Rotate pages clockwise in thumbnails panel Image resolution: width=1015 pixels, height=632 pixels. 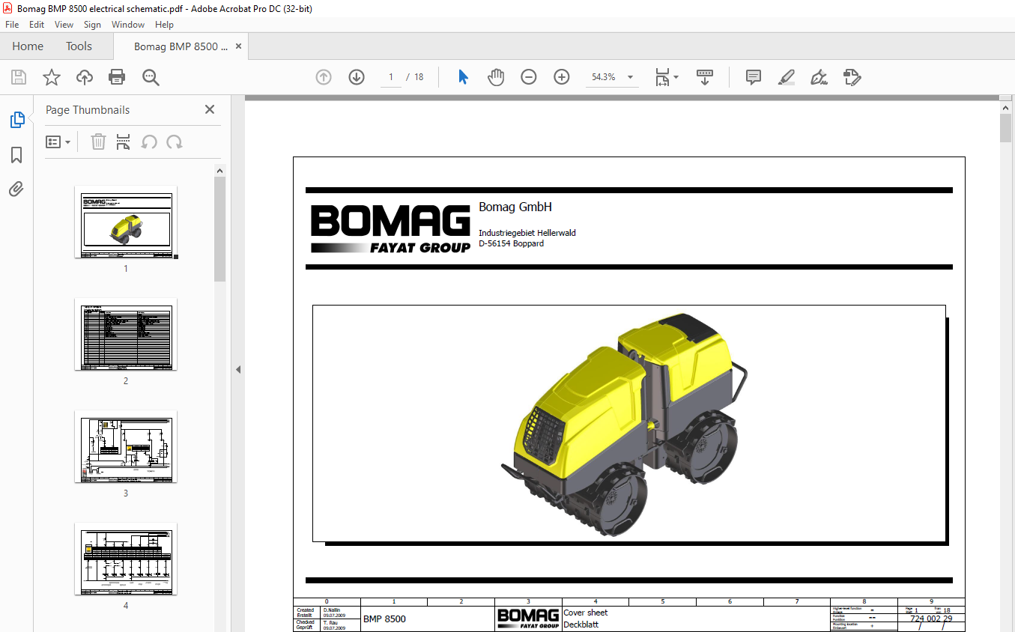(175, 142)
